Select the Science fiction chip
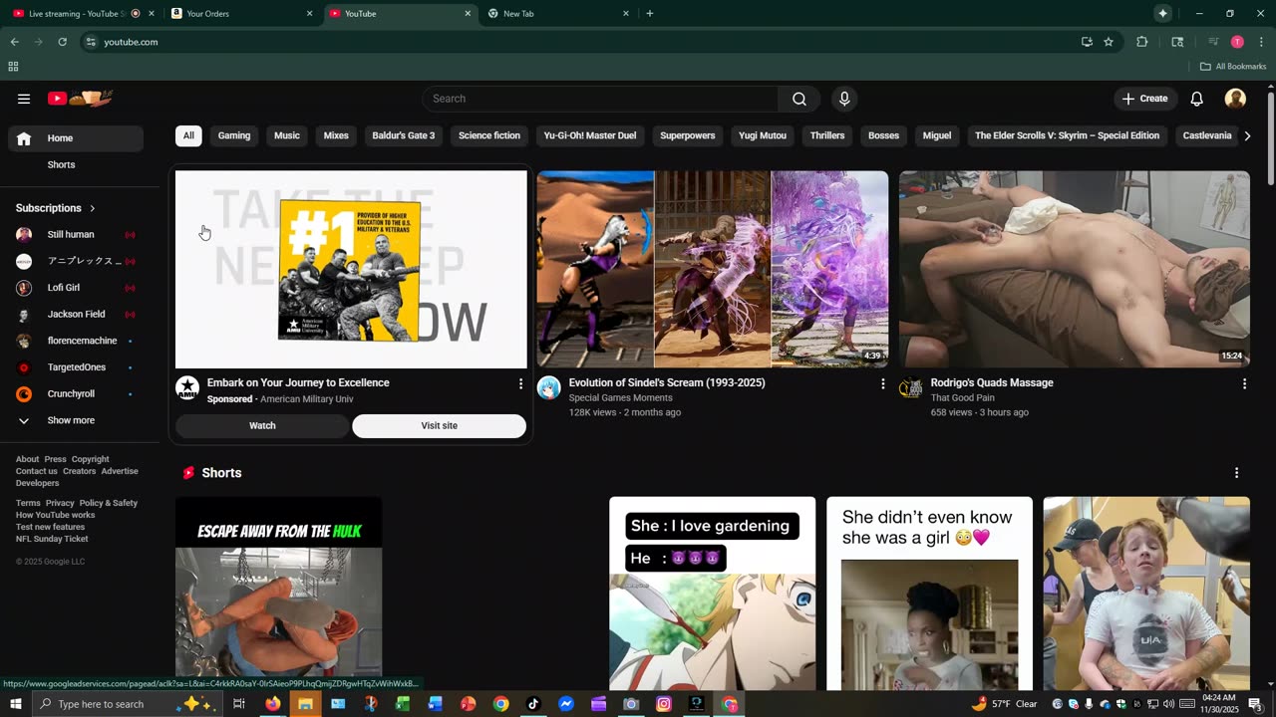This screenshot has width=1276, height=717. (489, 135)
